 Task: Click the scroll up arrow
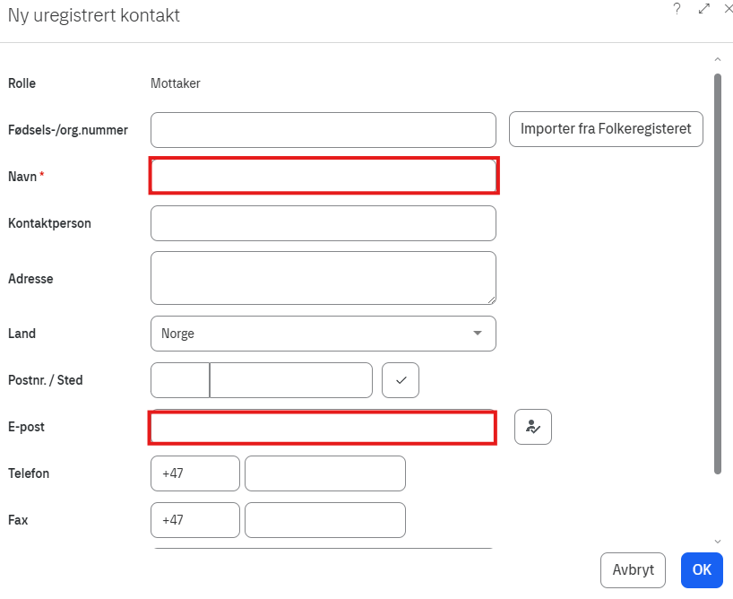[x=717, y=60]
